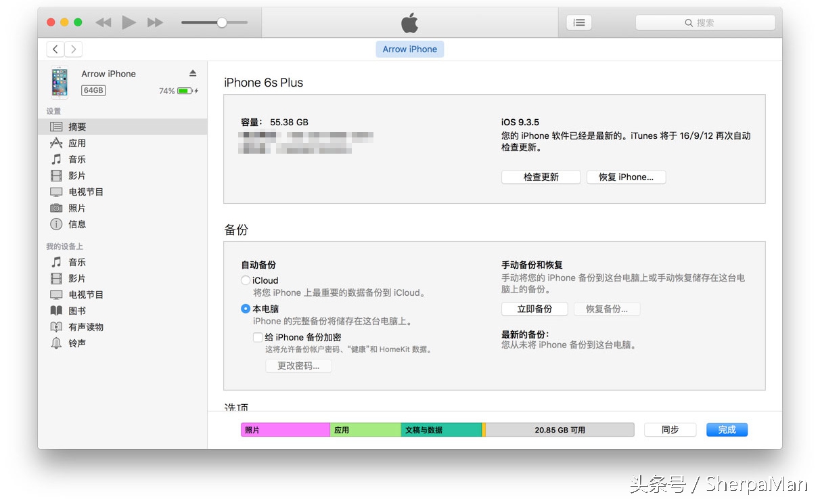
Task: Select the iCloud automatic backup option
Action: tap(245, 280)
